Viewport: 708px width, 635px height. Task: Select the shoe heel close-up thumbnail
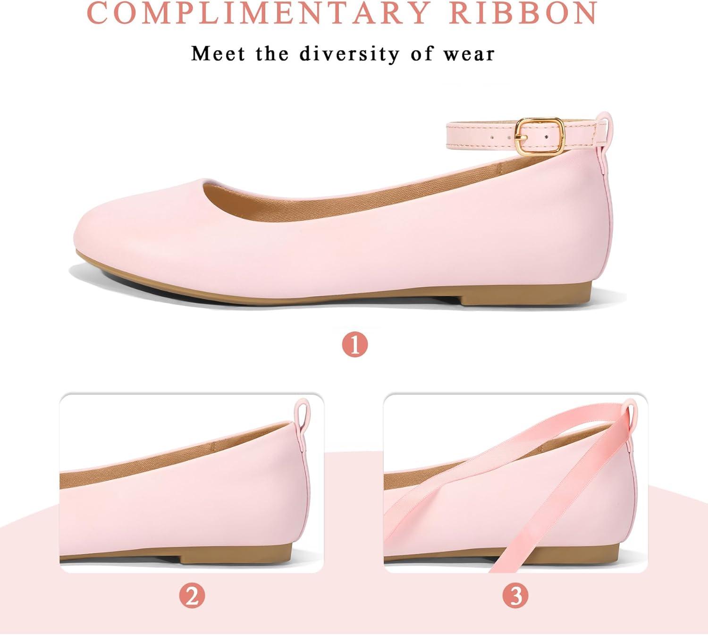[x=192, y=483]
